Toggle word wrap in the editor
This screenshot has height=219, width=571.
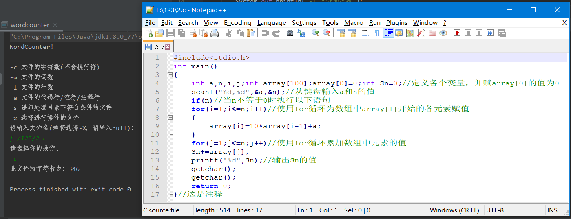(366, 33)
